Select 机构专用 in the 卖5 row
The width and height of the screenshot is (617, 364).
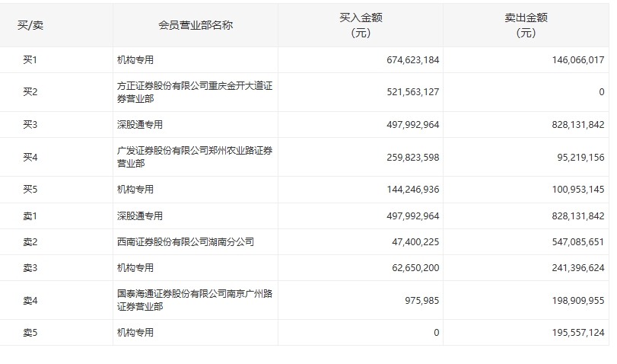pyautogui.click(x=135, y=333)
